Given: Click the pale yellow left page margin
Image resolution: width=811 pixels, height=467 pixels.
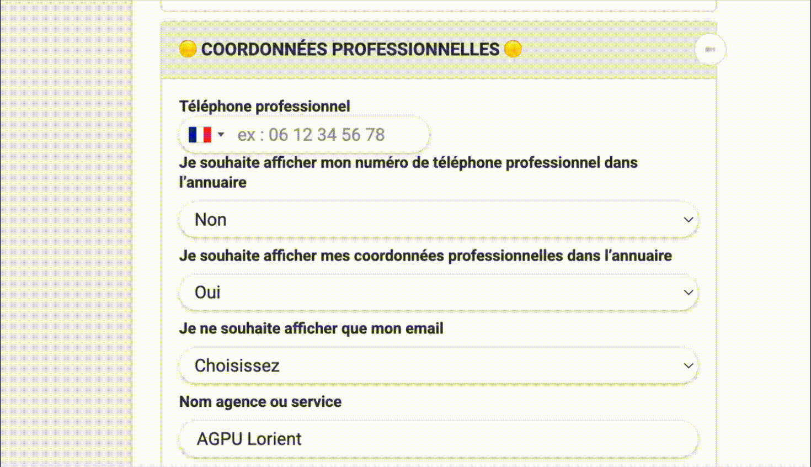Looking at the screenshot, I should coord(66,232).
